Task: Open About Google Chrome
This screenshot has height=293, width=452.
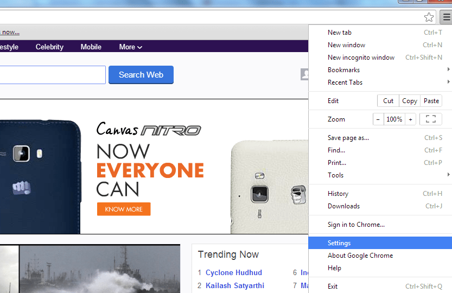Action: coord(380,256)
